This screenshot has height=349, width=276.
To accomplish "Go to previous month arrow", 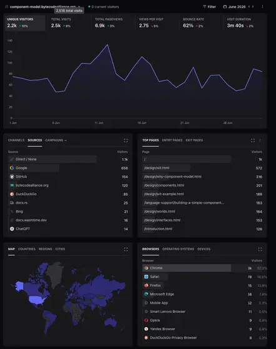I will (249, 6).
